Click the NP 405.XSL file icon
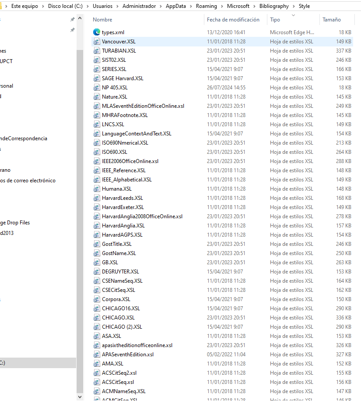This screenshot has height=408, width=361. point(97,88)
